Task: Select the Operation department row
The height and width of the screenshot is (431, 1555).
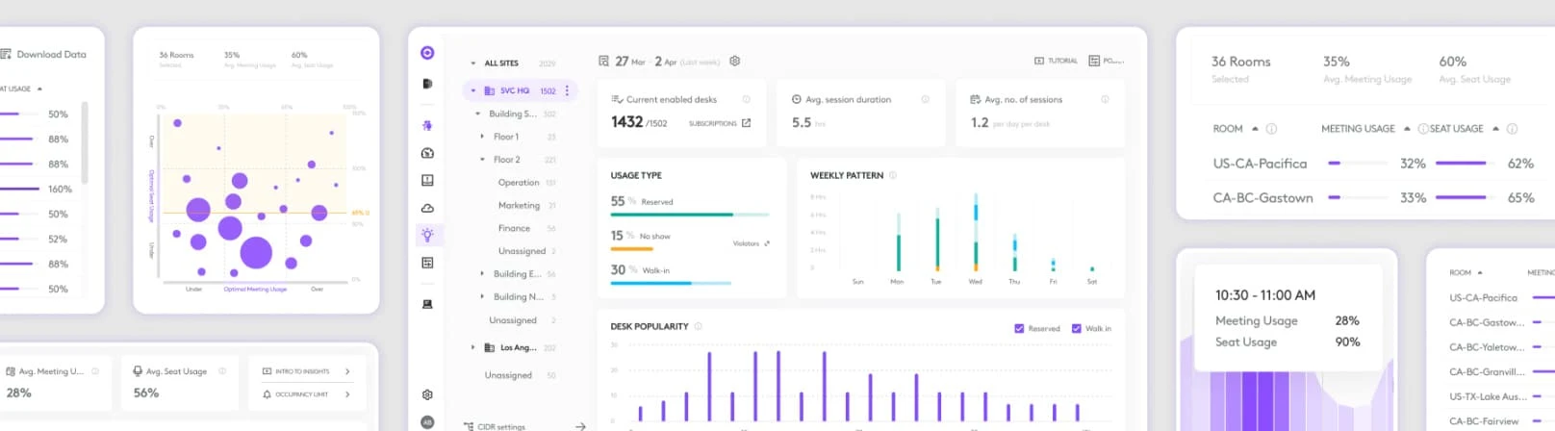Action: point(526,183)
